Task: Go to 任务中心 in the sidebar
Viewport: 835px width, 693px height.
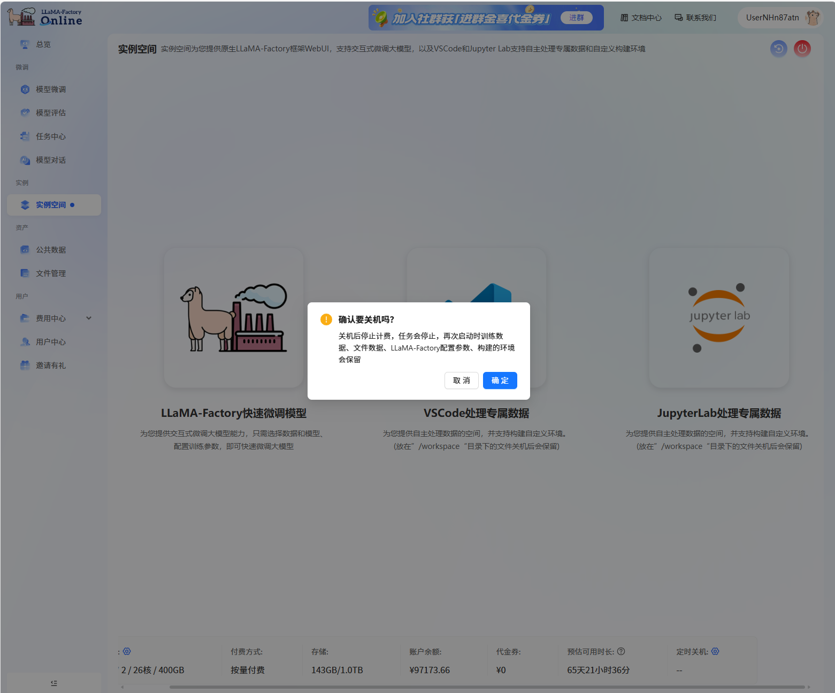Action: pyautogui.click(x=51, y=136)
